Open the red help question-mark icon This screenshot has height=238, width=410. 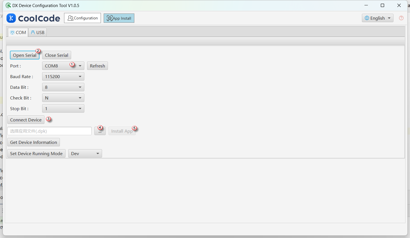click(401, 18)
